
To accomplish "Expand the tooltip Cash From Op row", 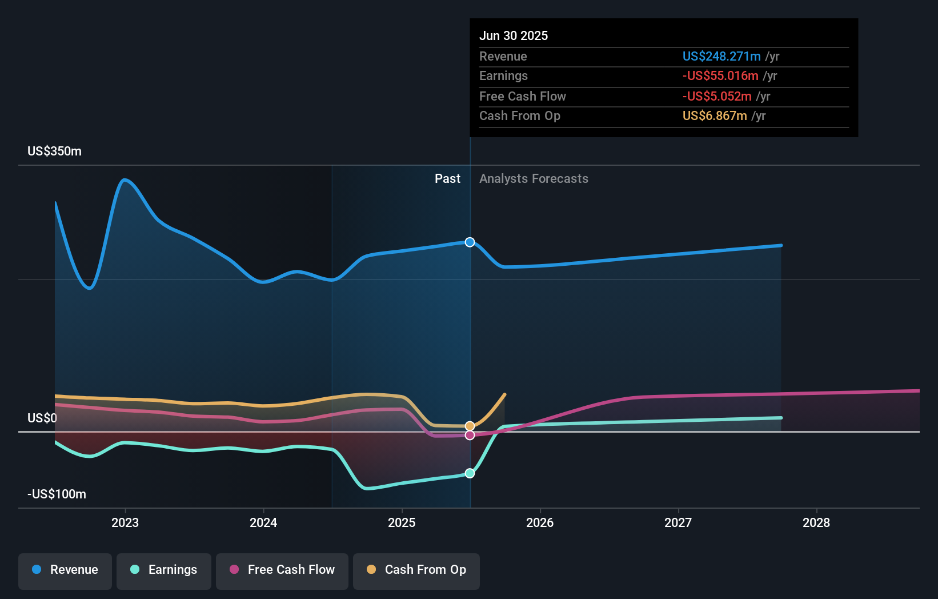I will coord(663,115).
